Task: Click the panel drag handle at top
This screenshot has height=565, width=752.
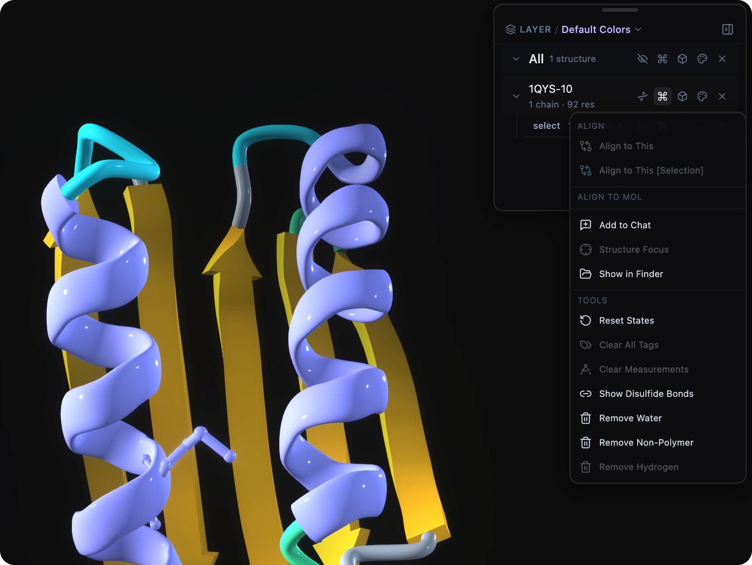Action: [x=620, y=10]
